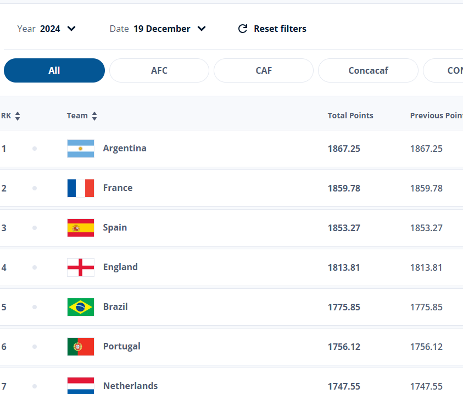
Task: Open the Year 2024 dropdown
Action: pos(47,29)
